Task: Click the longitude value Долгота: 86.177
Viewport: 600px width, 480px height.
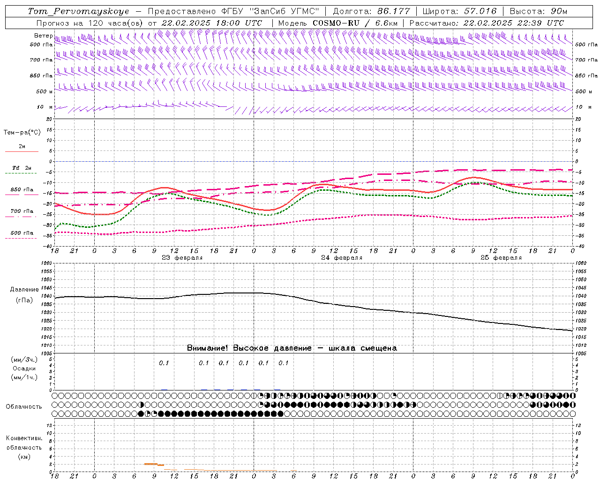Action: [x=371, y=11]
